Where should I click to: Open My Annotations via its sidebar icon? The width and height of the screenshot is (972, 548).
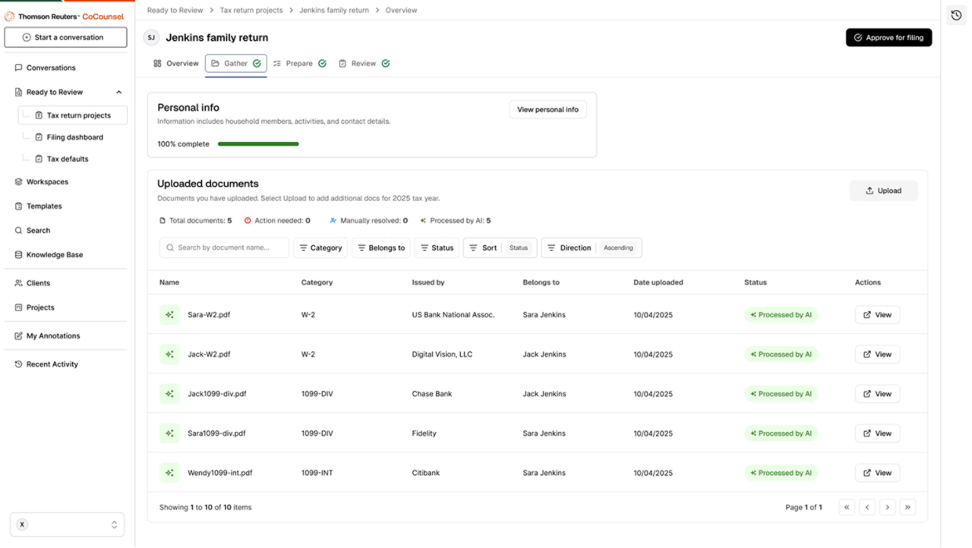pos(17,335)
